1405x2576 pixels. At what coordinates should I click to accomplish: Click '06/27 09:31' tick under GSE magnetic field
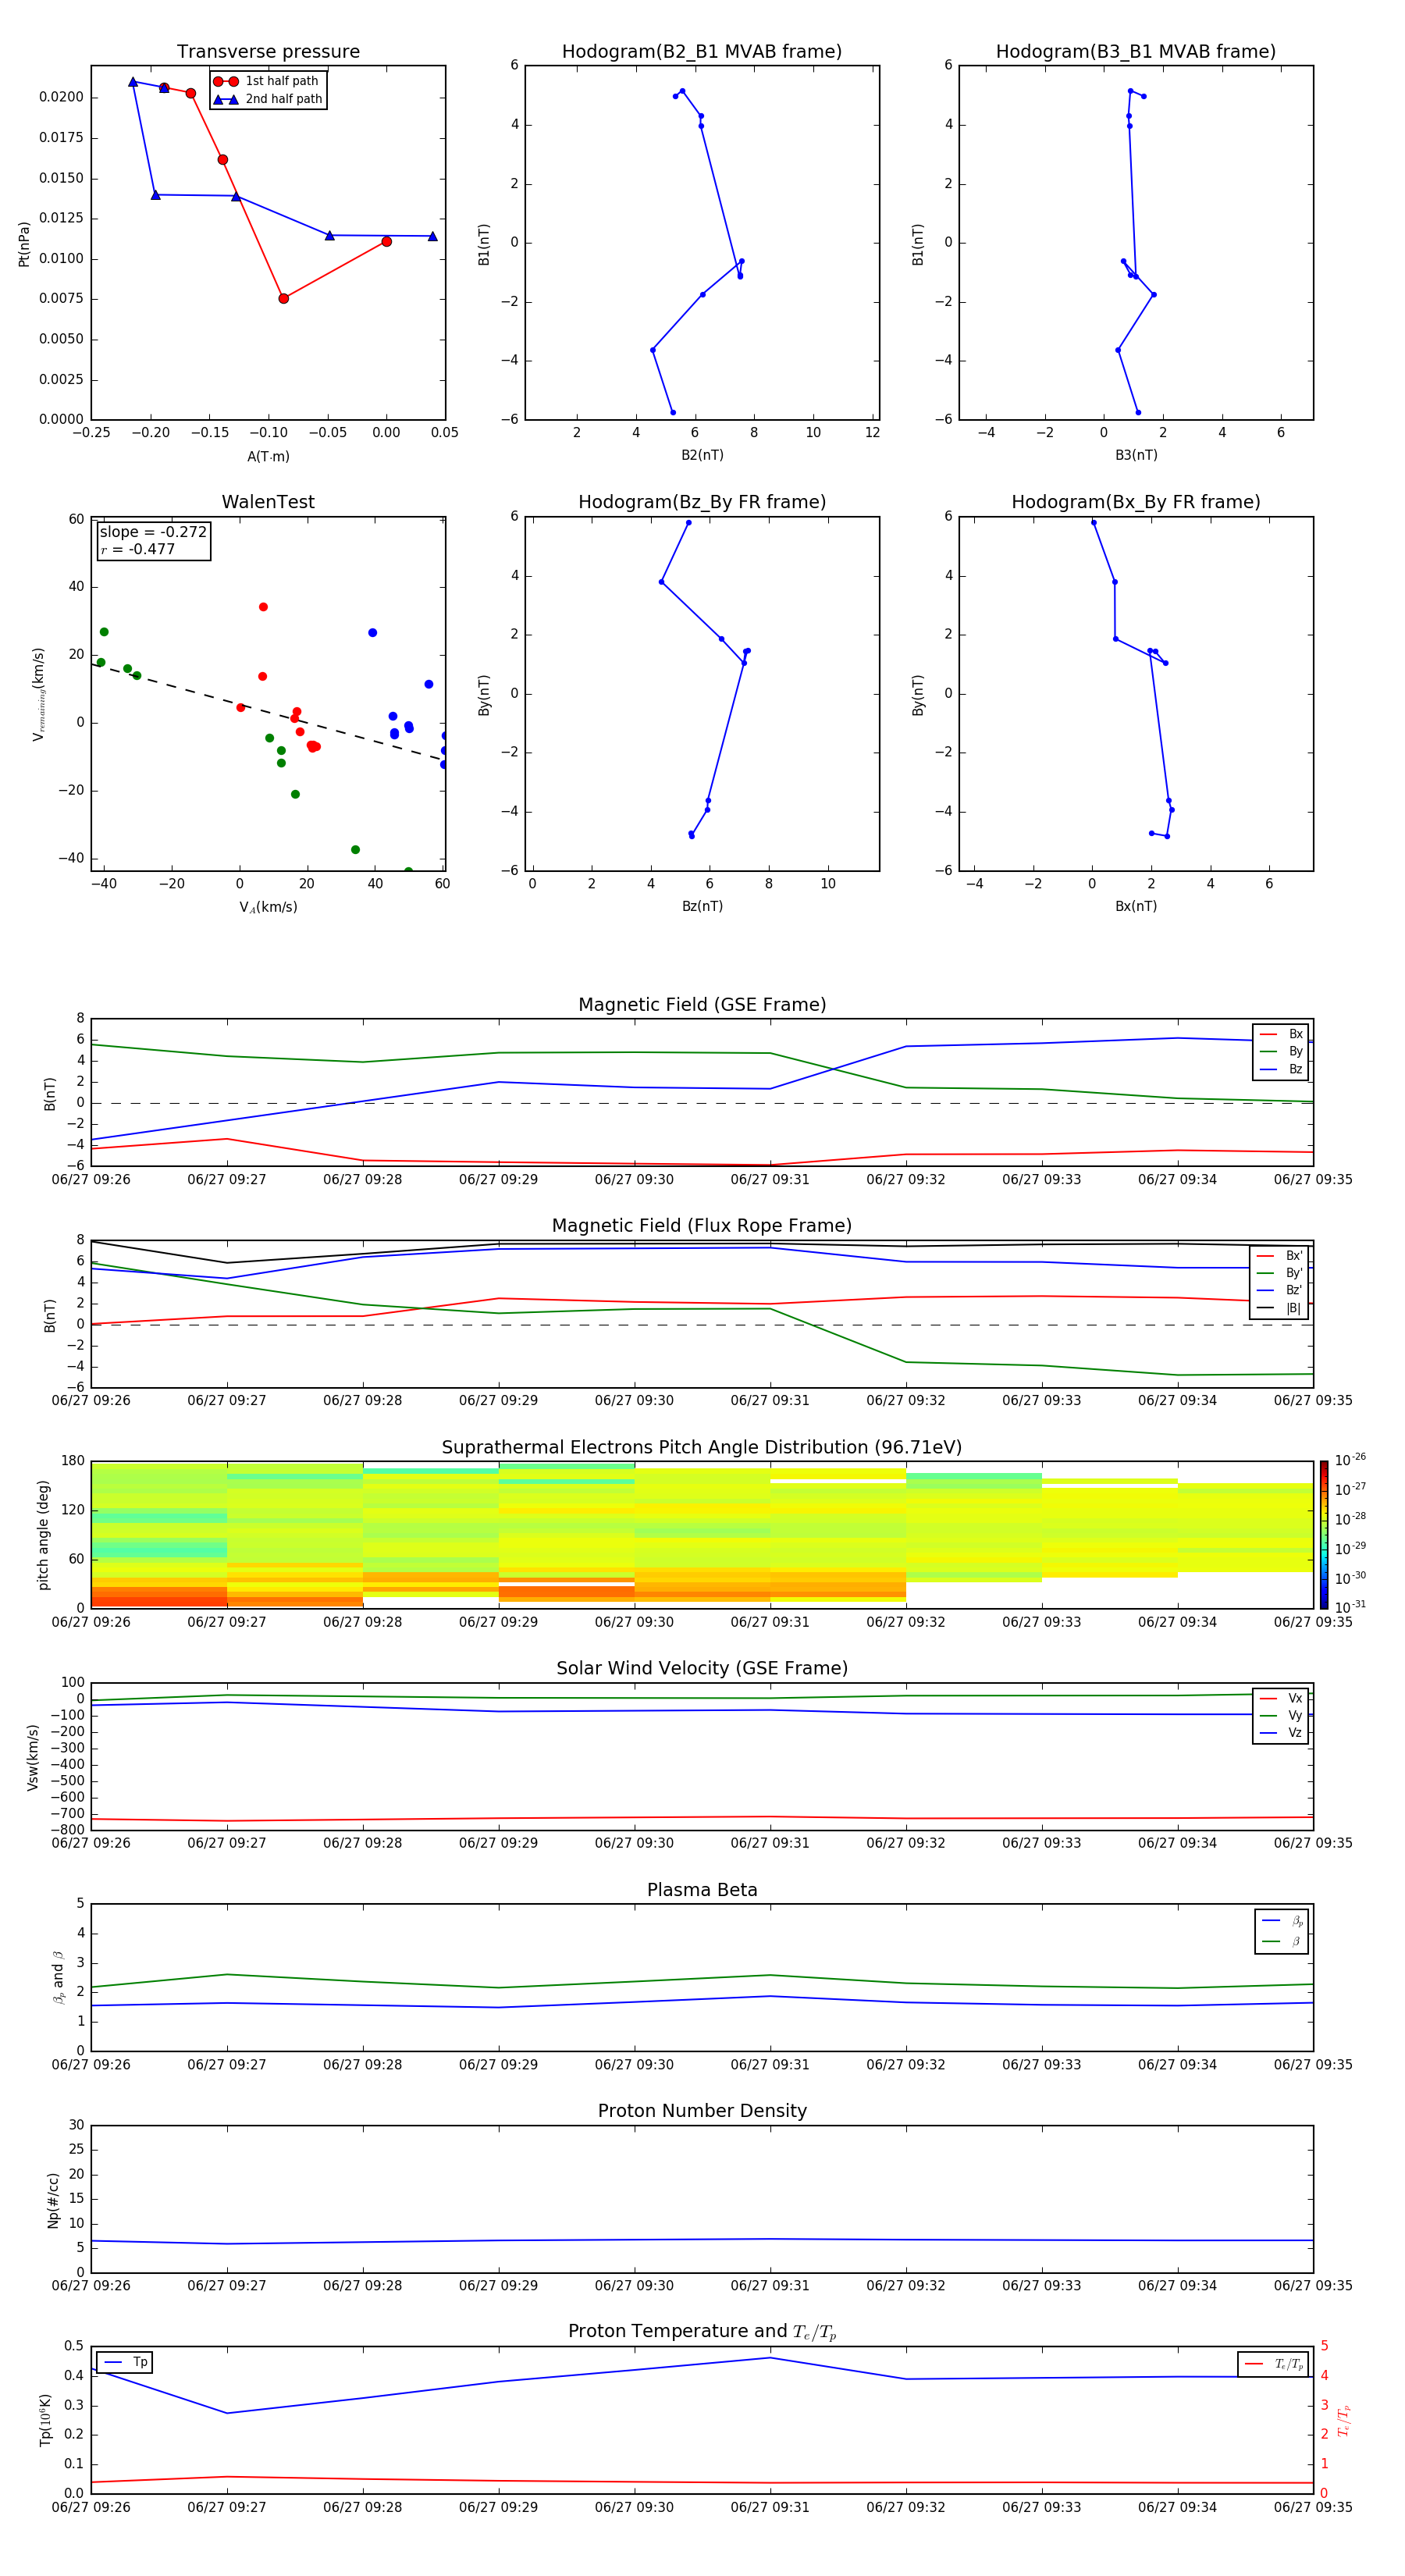pyautogui.click(x=769, y=1180)
